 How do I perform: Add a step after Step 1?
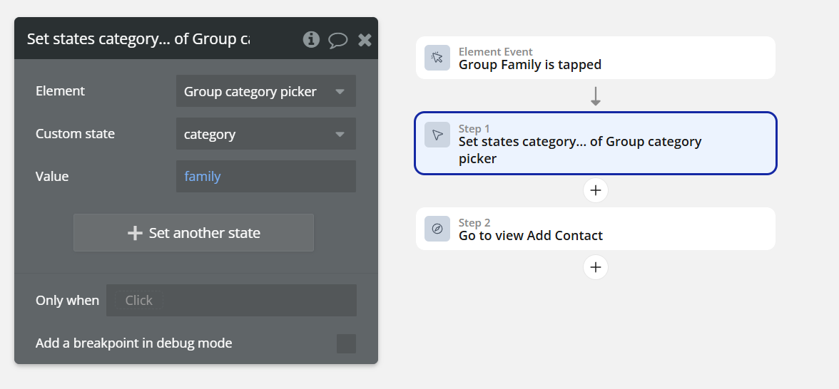tap(596, 190)
